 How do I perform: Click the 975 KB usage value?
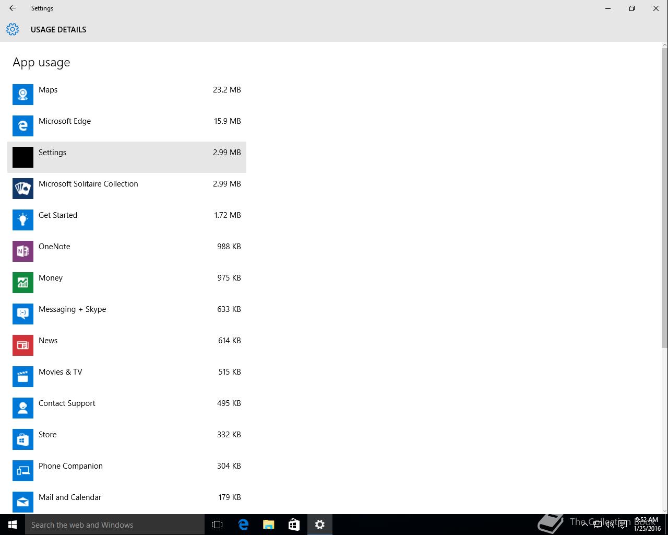229,278
